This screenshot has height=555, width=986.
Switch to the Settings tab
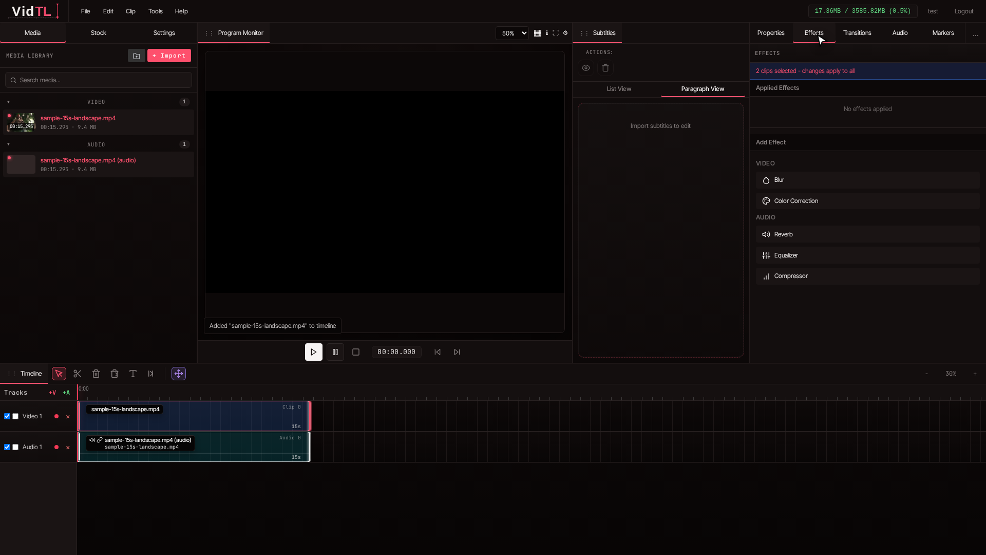pos(164,33)
